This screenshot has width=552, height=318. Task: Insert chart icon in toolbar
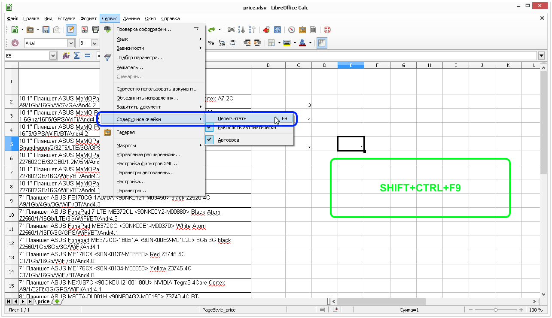267,30
